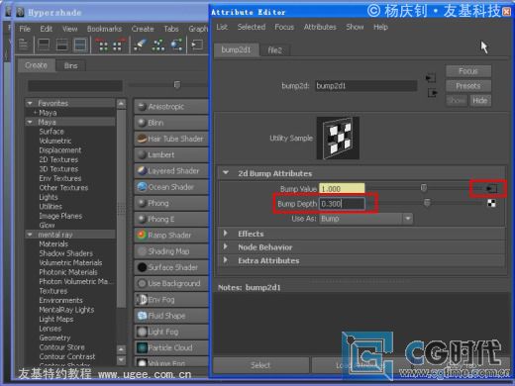
Task: Click category tree scroll up arrow
Action: 122,104
